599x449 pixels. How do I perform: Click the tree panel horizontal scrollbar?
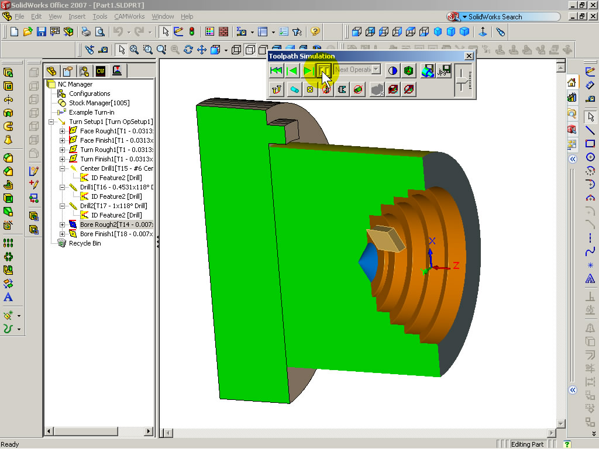pos(99,431)
